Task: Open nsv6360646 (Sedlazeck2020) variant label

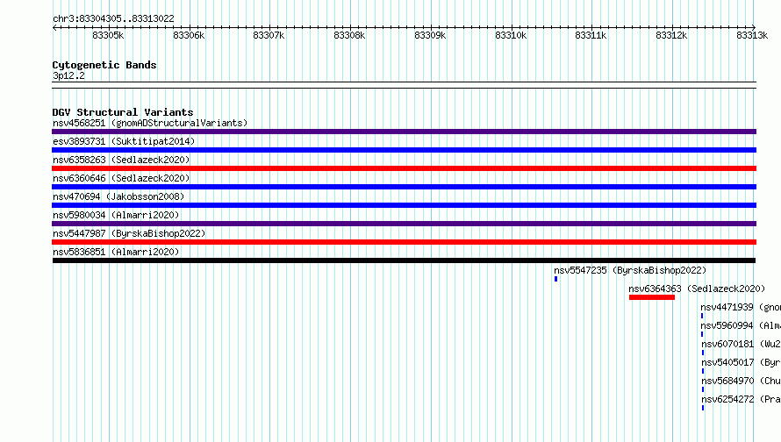Action: [121, 178]
